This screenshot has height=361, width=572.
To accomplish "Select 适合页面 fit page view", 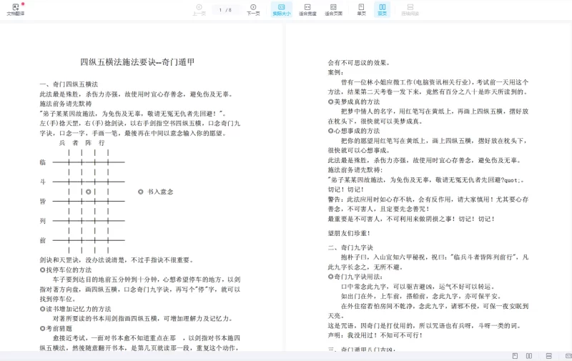I will click(333, 9).
